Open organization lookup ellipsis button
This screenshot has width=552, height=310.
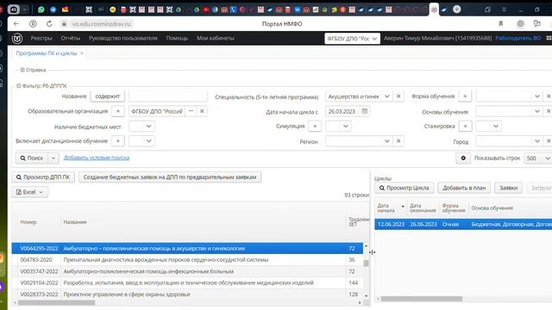[191, 111]
